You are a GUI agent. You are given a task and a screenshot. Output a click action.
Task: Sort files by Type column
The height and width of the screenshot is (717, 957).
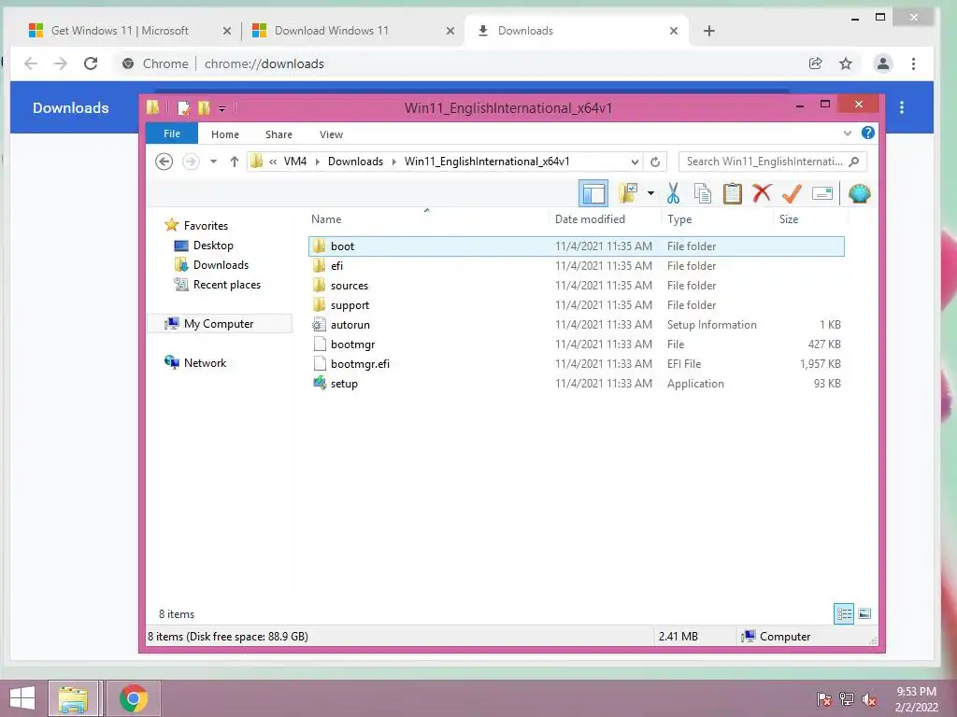[x=717, y=218]
